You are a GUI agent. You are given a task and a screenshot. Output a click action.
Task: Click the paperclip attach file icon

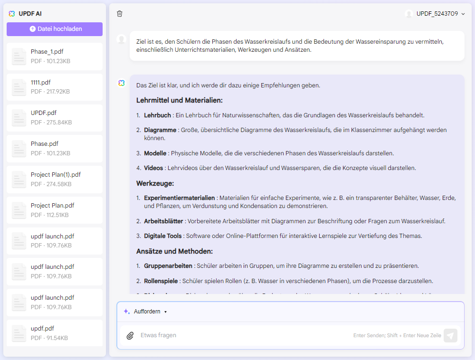130,335
